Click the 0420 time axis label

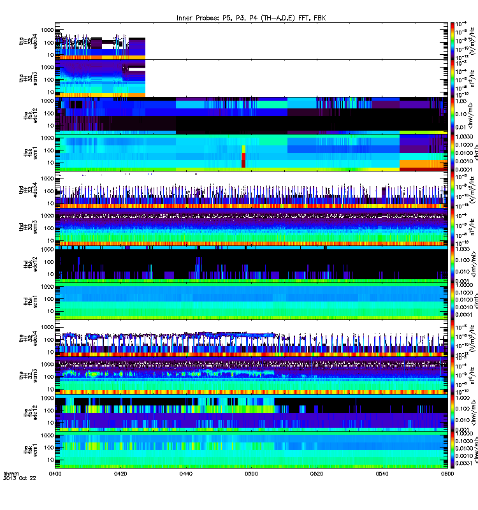coord(120,474)
